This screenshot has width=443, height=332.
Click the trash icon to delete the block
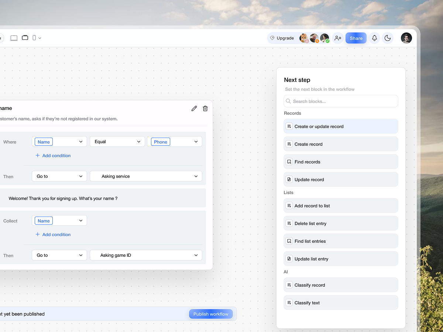[205, 108]
